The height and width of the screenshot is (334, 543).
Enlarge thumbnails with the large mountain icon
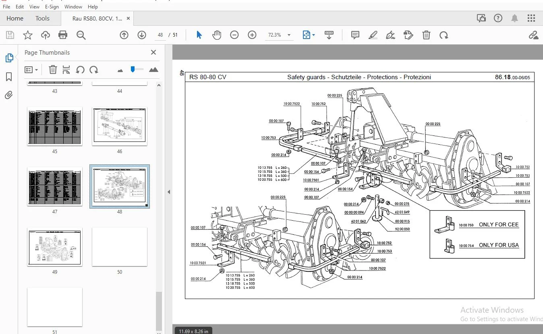(x=153, y=70)
